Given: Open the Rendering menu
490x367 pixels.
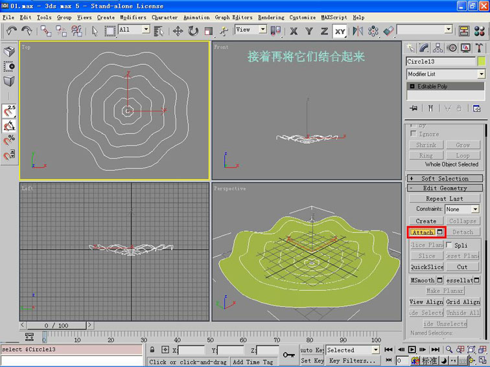Looking at the screenshot, I should pos(271,17).
